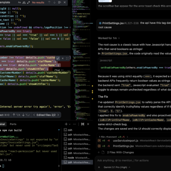
Task: Click the No results text in find widget
Action: tap(38, 2)
